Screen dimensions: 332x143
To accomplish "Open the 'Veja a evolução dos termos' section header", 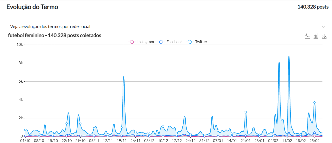I will [x=50, y=27].
